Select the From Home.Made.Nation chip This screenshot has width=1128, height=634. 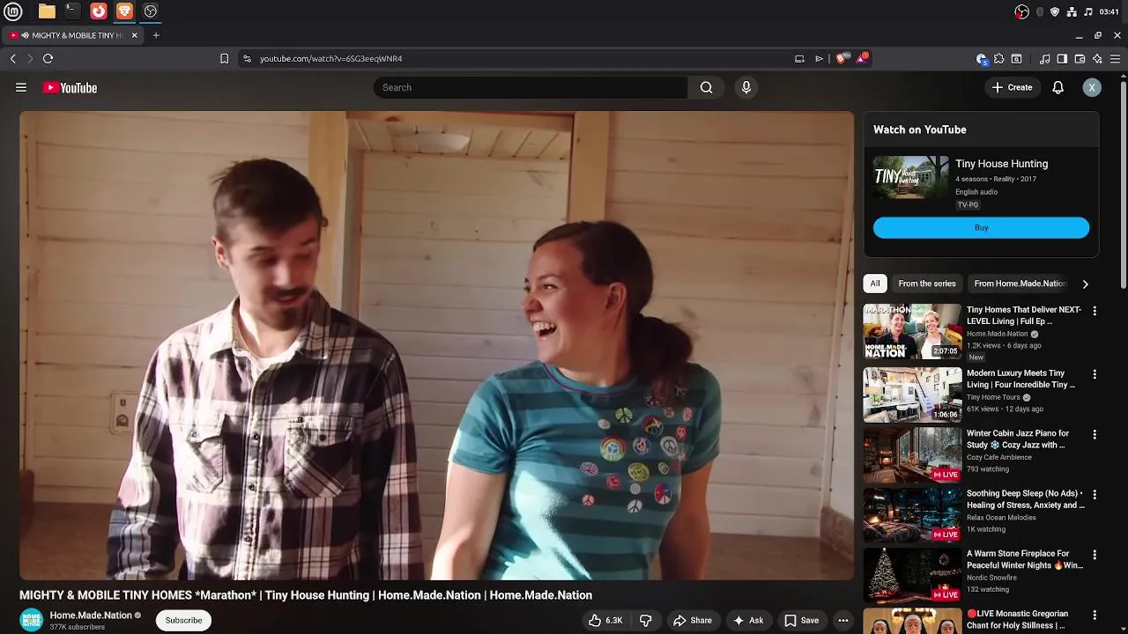click(x=1020, y=284)
